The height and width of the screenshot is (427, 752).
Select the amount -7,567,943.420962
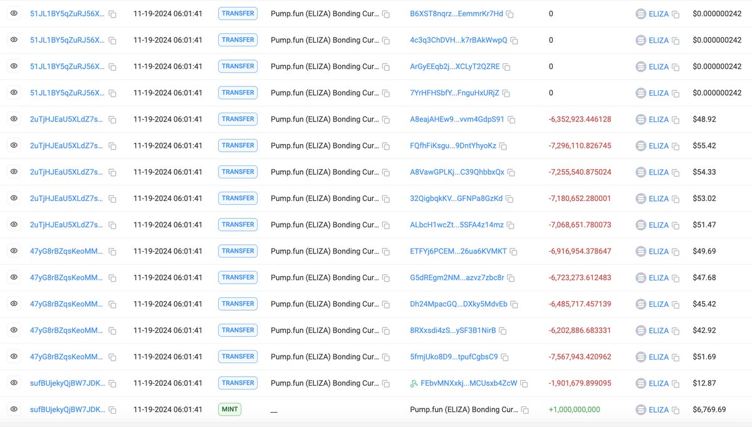[580, 357]
